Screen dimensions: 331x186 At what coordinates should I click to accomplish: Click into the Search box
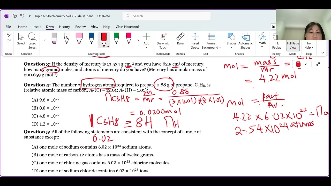167,16
